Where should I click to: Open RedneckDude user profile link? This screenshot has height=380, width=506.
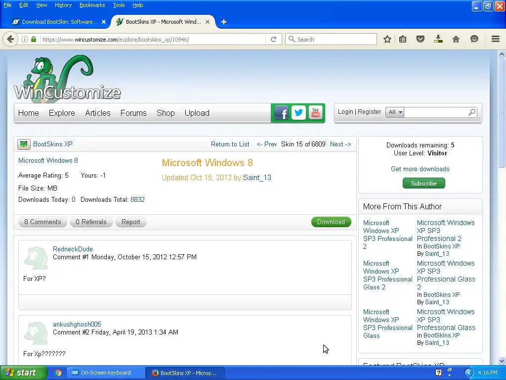coord(73,249)
